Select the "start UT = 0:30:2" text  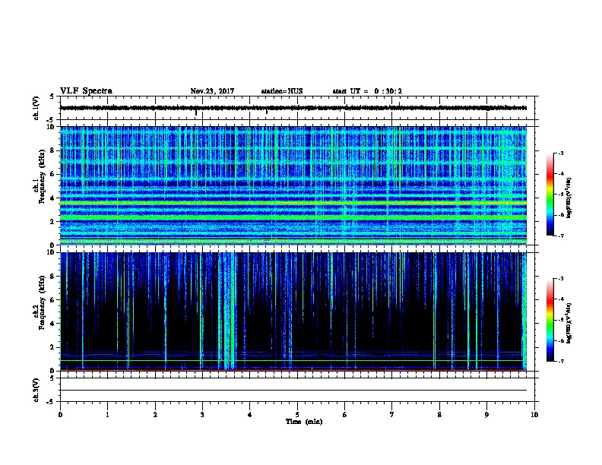point(367,91)
